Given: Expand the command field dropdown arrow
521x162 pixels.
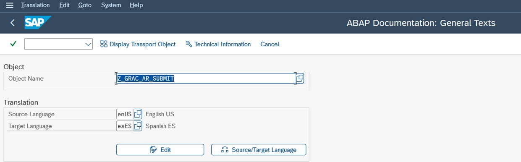Looking at the screenshot, I should pos(88,44).
